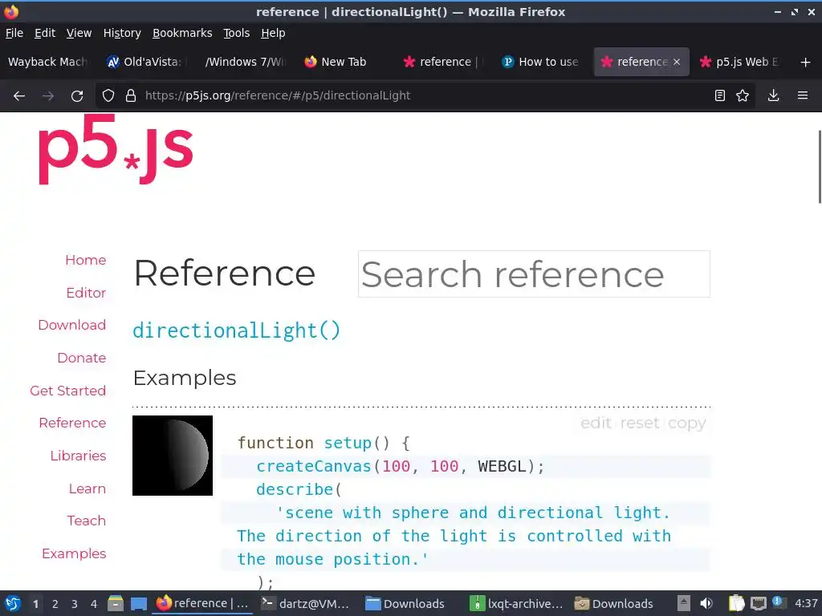Open the second Downloads folder taskbar entry
822x616 pixels.
[x=614, y=603]
